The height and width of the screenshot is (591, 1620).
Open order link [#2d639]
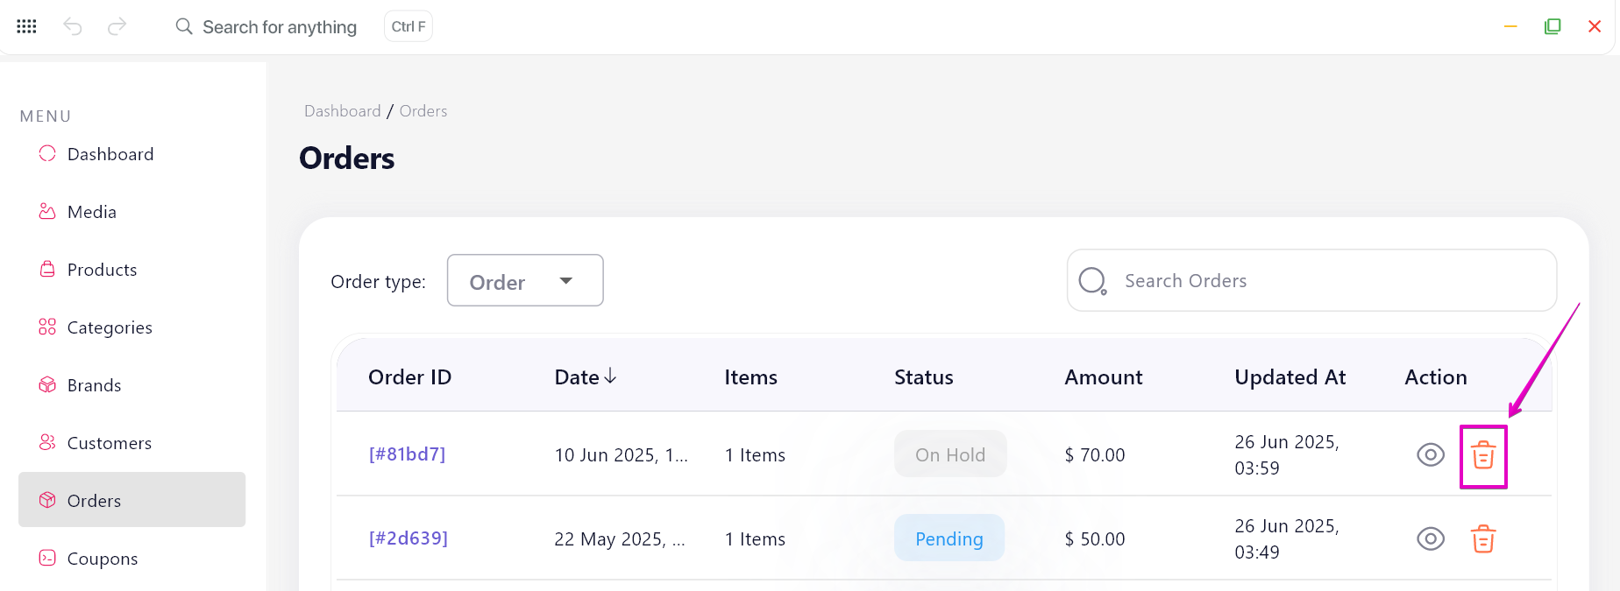click(x=409, y=538)
